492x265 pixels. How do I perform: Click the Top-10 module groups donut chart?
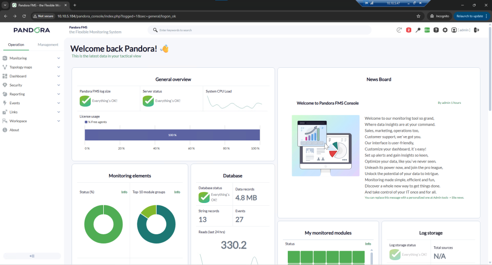[x=156, y=224]
